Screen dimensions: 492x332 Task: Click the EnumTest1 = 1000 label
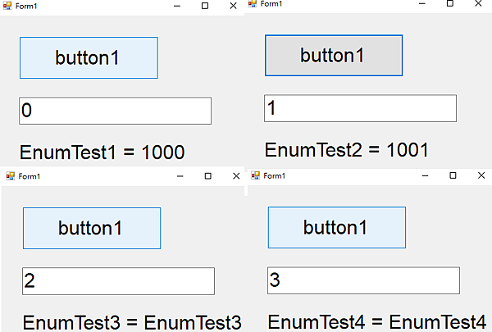pyautogui.click(x=102, y=152)
